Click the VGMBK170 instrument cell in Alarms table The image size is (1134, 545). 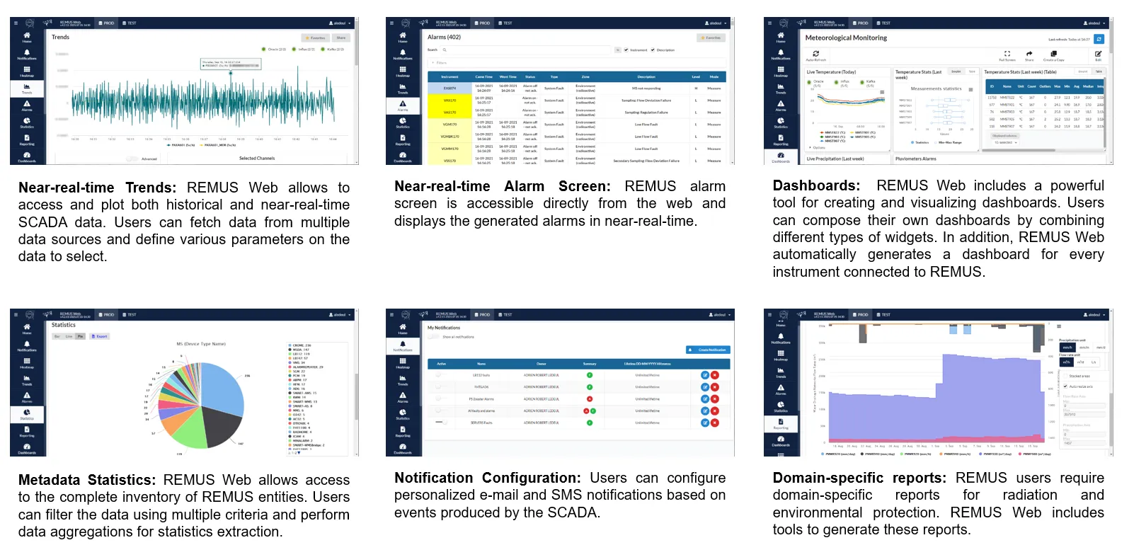pyautogui.click(x=449, y=137)
